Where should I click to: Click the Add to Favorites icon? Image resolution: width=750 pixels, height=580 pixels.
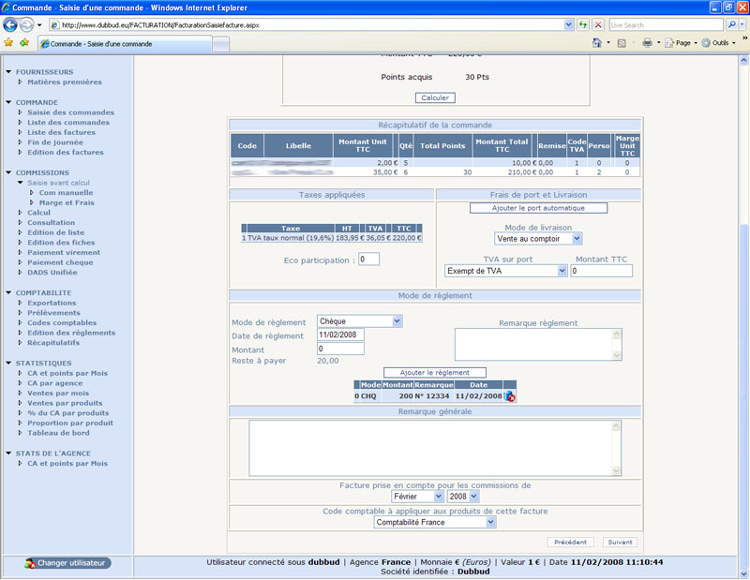click(23, 43)
